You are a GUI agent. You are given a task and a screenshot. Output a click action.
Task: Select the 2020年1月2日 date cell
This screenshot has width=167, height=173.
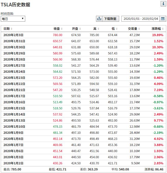[13, 163]
